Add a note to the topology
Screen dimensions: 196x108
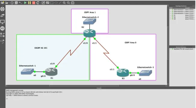point(43,3)
